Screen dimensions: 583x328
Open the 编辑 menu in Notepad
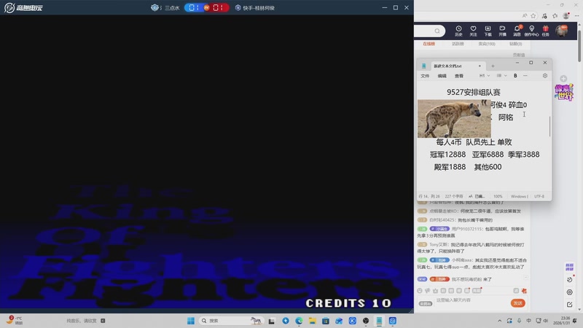click(442, 76)
